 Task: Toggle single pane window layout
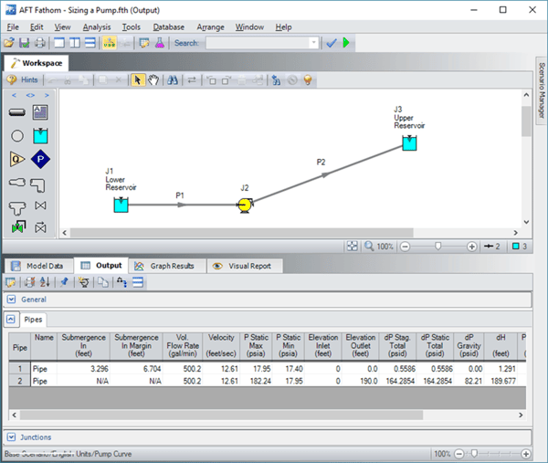click(x=59, y=43)
